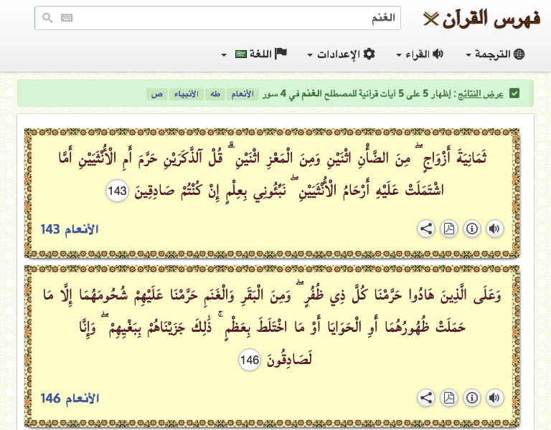Filter results by ص surah tag
The height and width of the screenshot is (430, 551).
pos(157,94)
